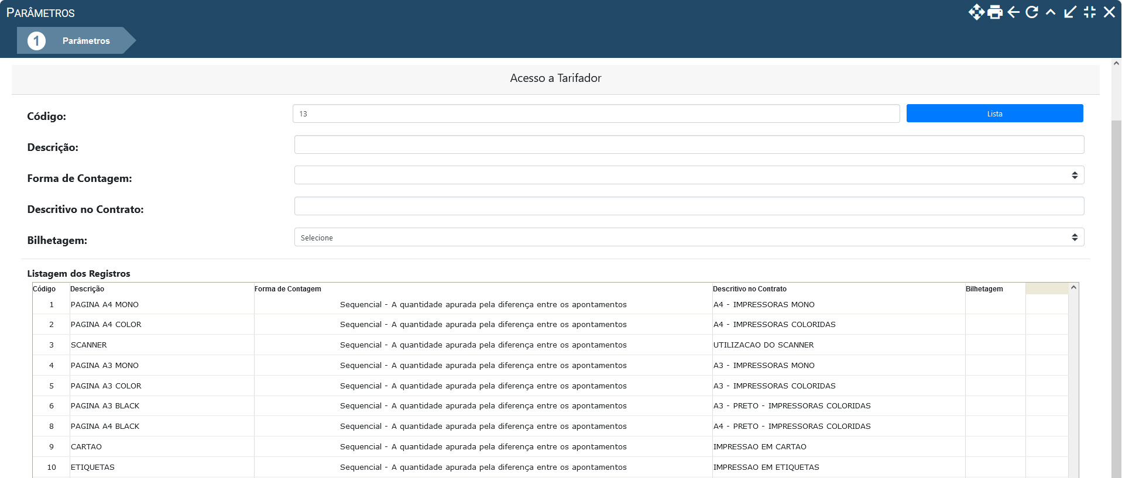Click the four-arrow move icon in header

click(x=976, y=12)
